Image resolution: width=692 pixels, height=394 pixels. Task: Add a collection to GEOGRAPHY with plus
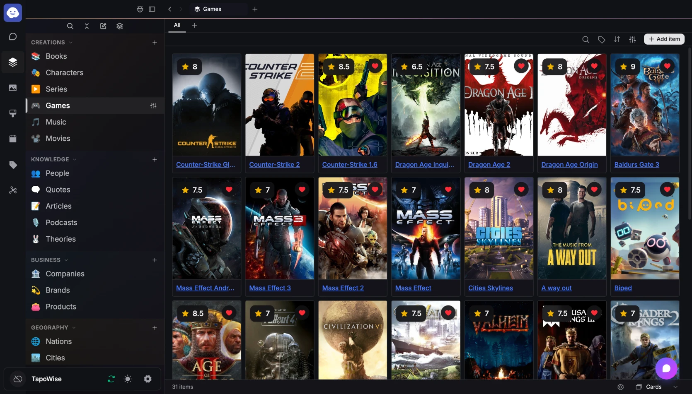pyautogui.click(x=155, y=327)
